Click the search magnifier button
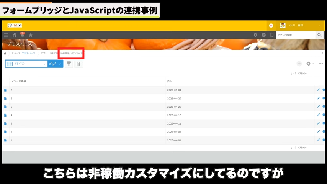Screen dimensions: 327x184 [319, 35]
